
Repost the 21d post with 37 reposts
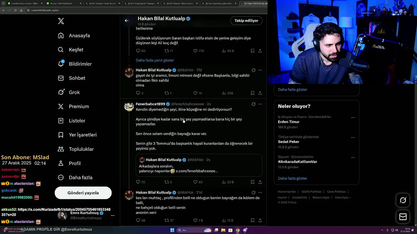[x=168, y=220]
